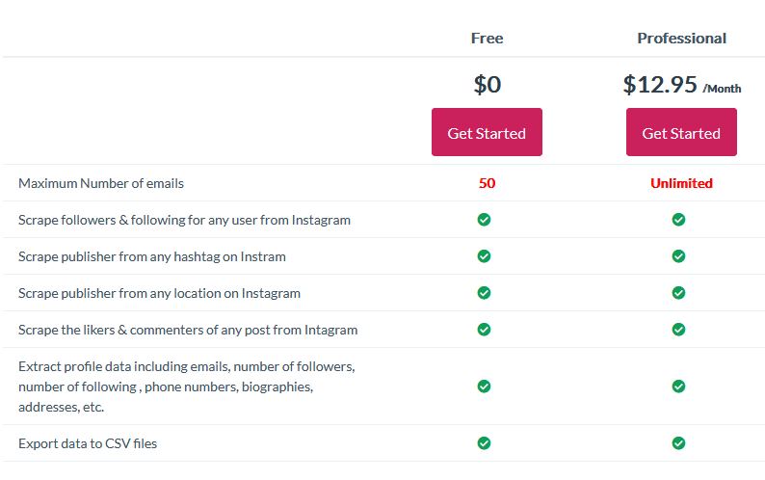Click Get Started under the Professional plan

point(681,132)
